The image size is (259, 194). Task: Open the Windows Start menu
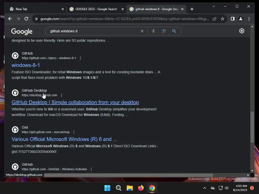point(107,188)
